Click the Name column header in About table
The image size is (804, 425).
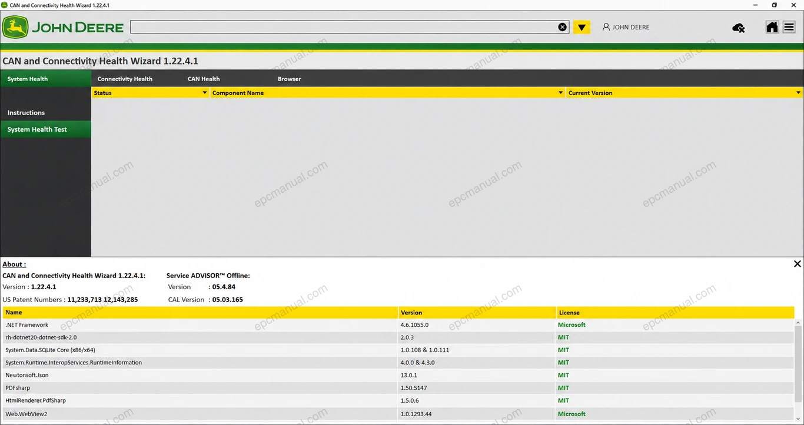click(x=200, y=313)
